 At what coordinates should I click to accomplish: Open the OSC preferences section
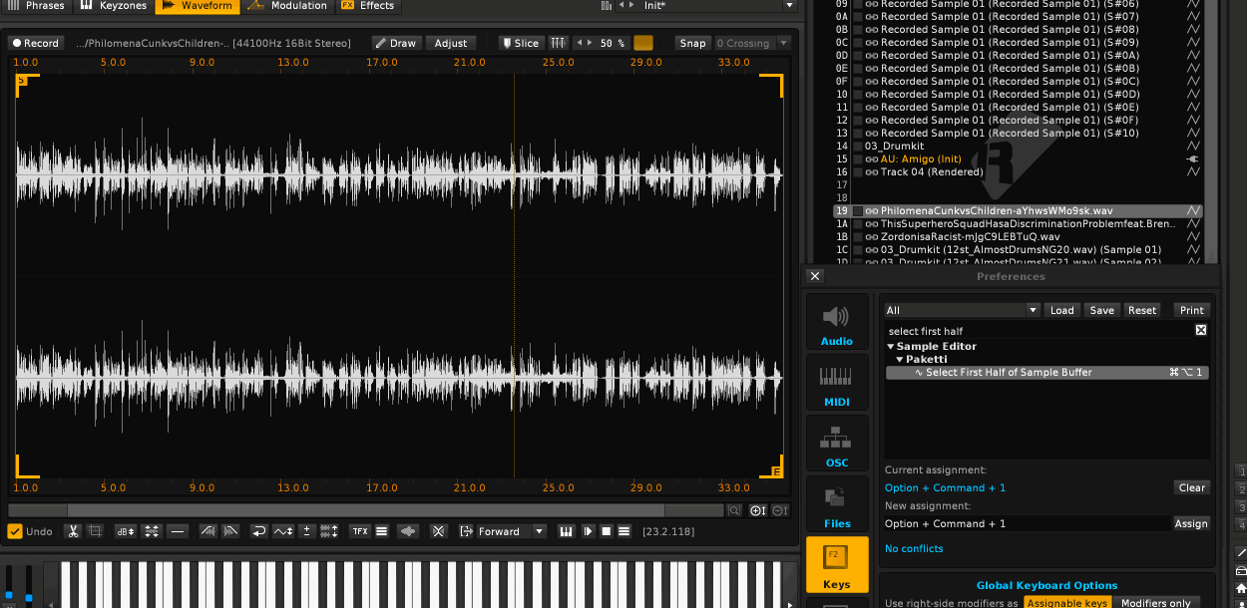(836, 445)
